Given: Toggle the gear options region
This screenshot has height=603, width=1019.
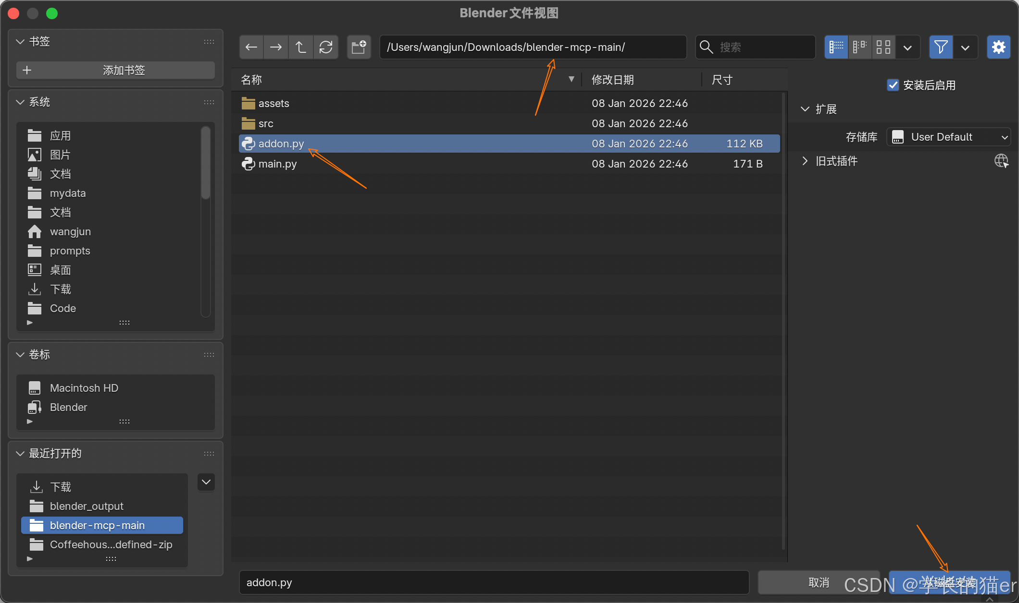Looking at the screenshot, I should click(x=998, y=47).
